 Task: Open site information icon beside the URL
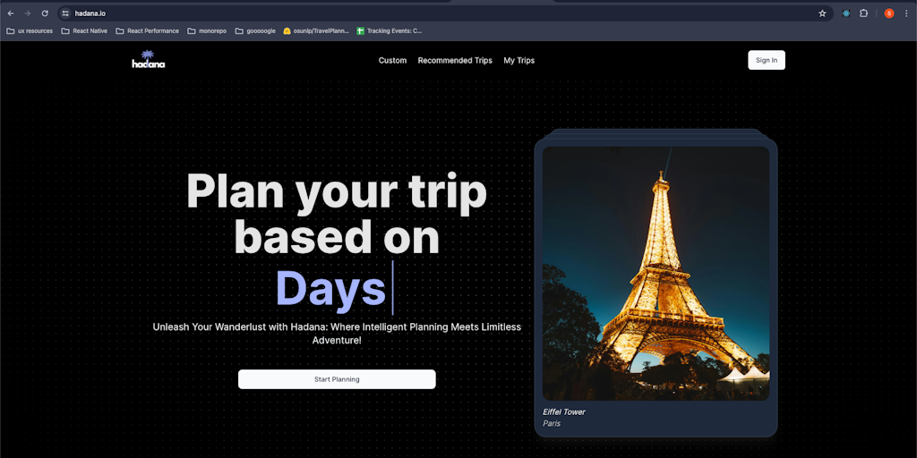(x=65, y=13)
